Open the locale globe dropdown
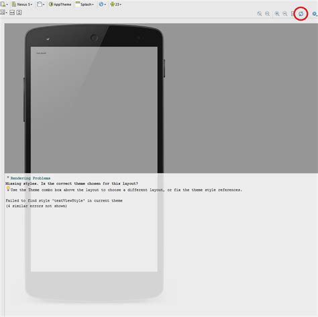The width and height of the screenshot is (318, 317). point(102,4)
